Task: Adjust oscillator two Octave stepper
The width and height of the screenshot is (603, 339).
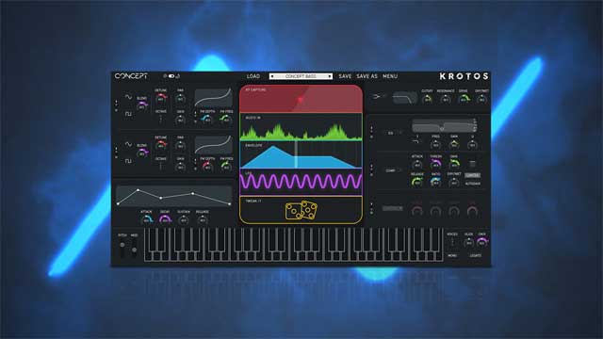Action: (x=161, y=166)
